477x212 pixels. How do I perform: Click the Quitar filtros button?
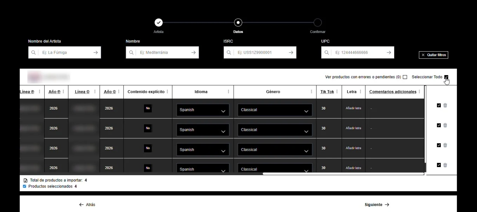click(x=433, y=55)
